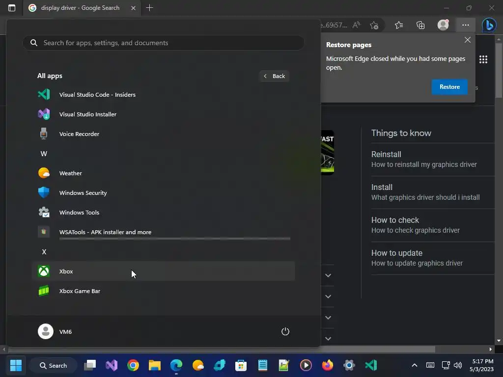The height and width of the screenshot is (377, 503).
Task: Open the Voice Recorder app
Action: (x=163, y=134)
